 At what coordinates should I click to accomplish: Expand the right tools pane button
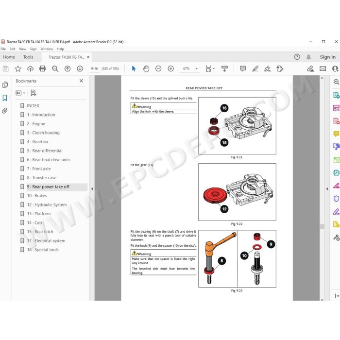coord(337,296)
